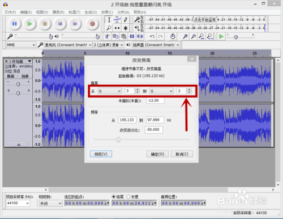Click the Copy icon in edit toolbar
Image resolution: width=283 pixels, height=219 pixels.
pos(115,36)
